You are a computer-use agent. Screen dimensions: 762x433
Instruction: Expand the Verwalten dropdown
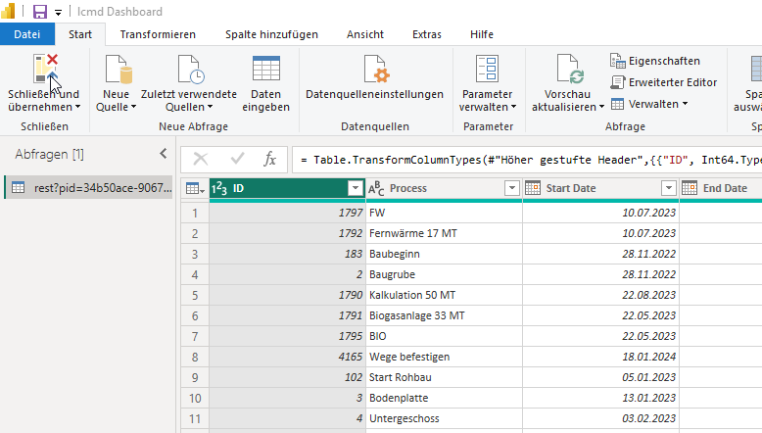[649, 104]
